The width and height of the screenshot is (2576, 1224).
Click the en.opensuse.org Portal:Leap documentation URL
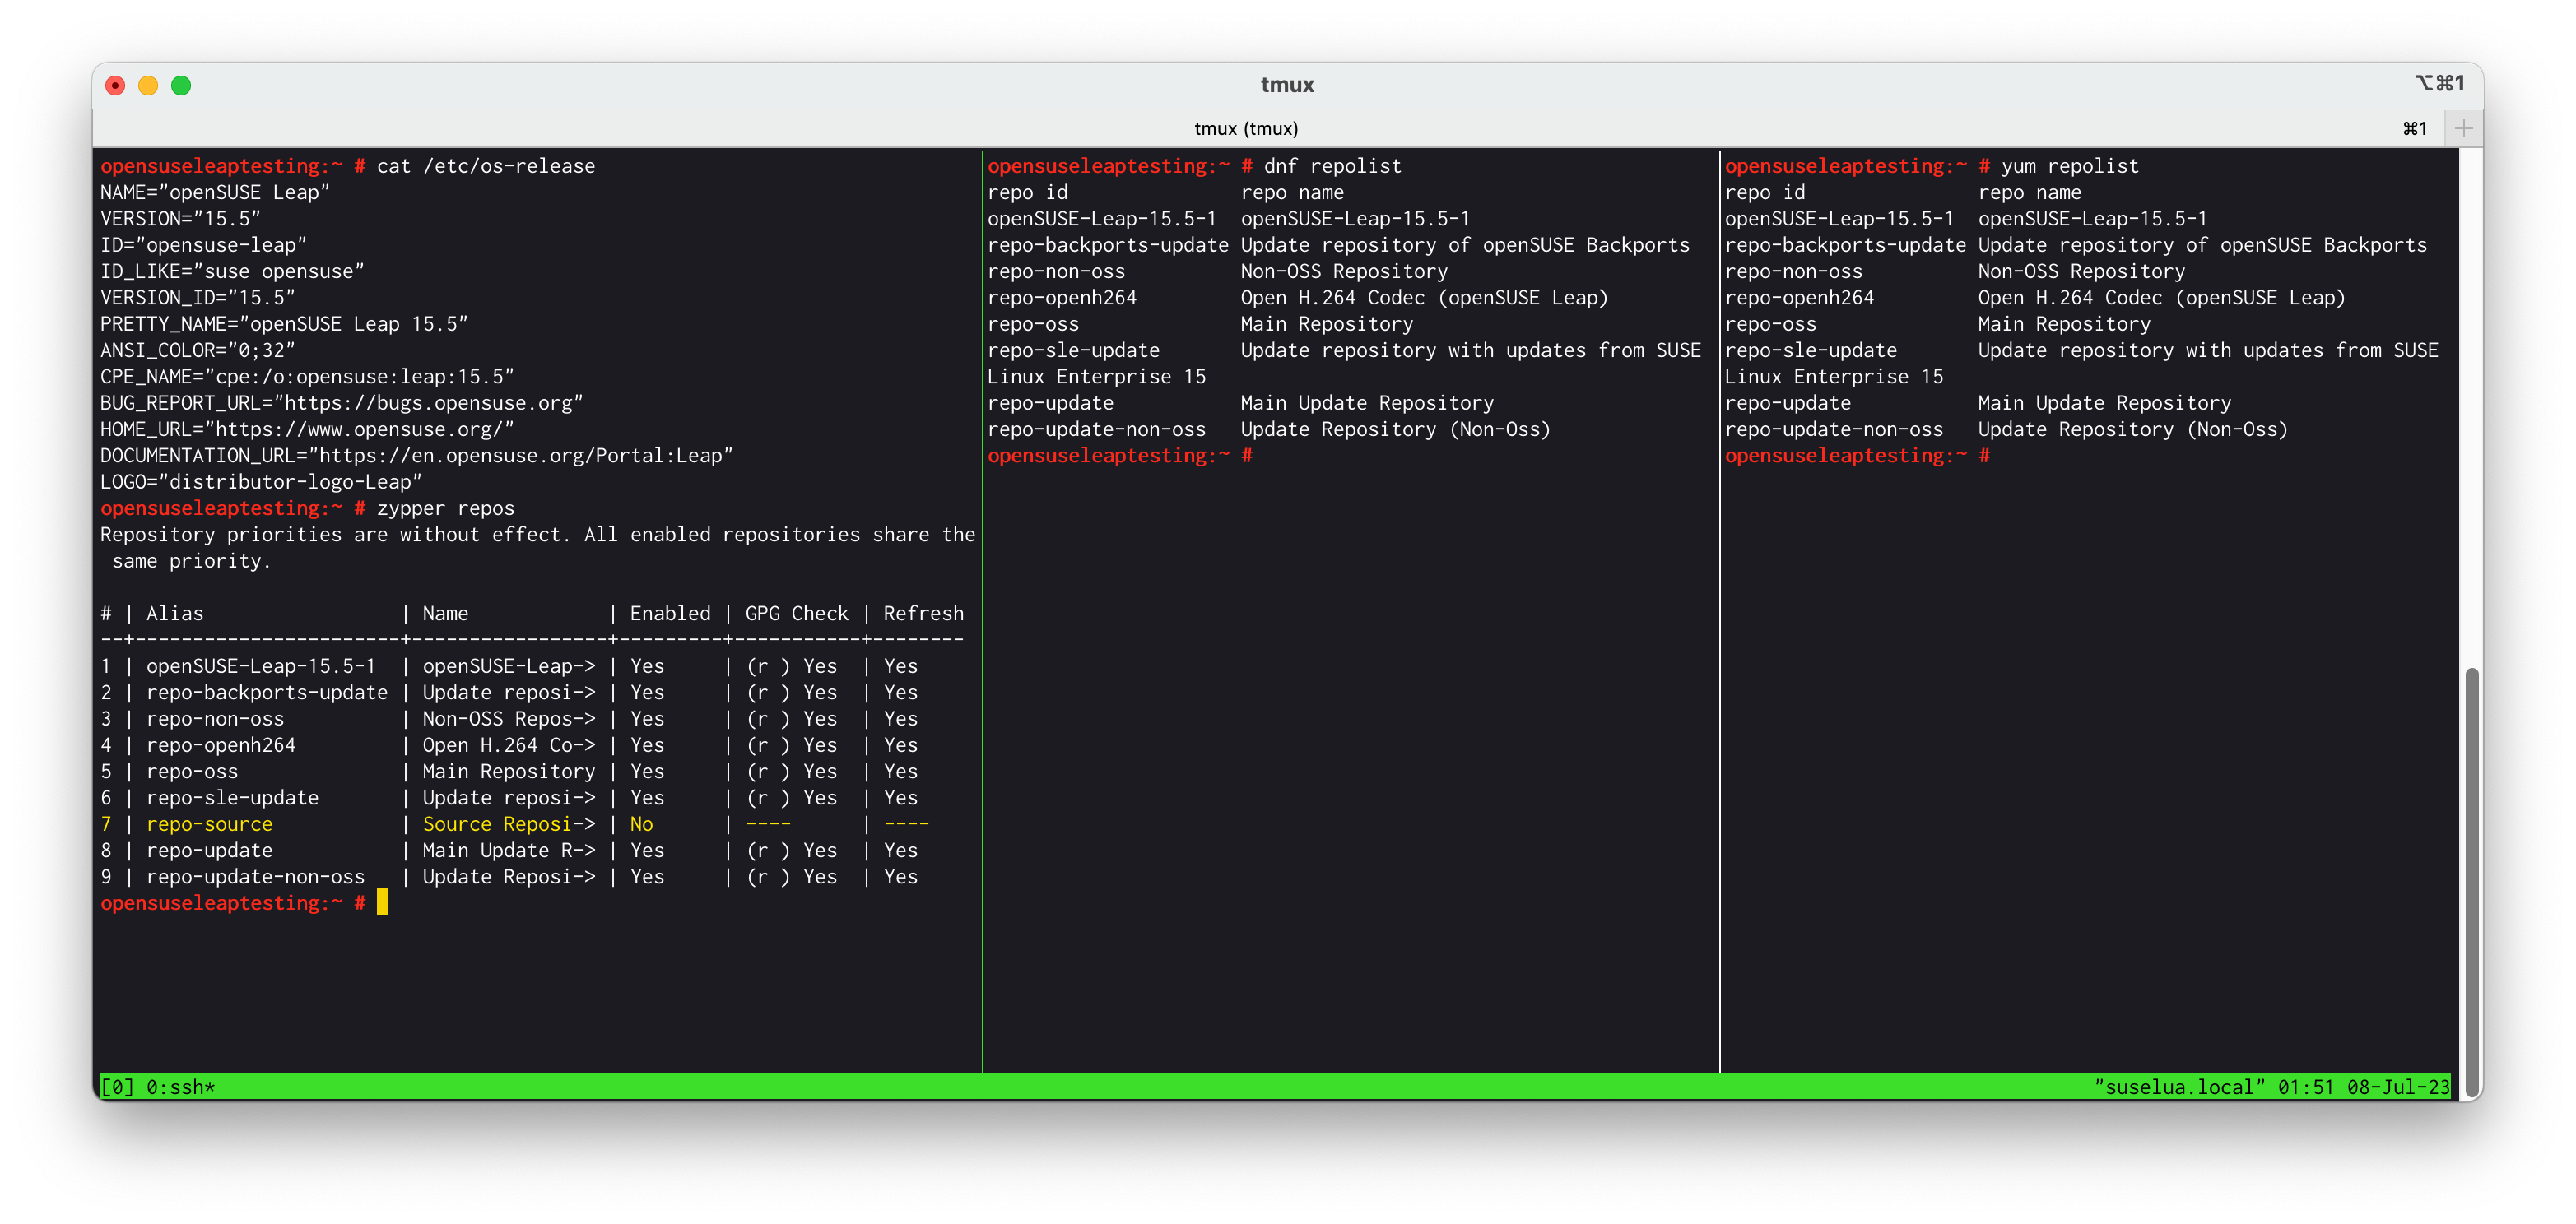click(520, 456)
